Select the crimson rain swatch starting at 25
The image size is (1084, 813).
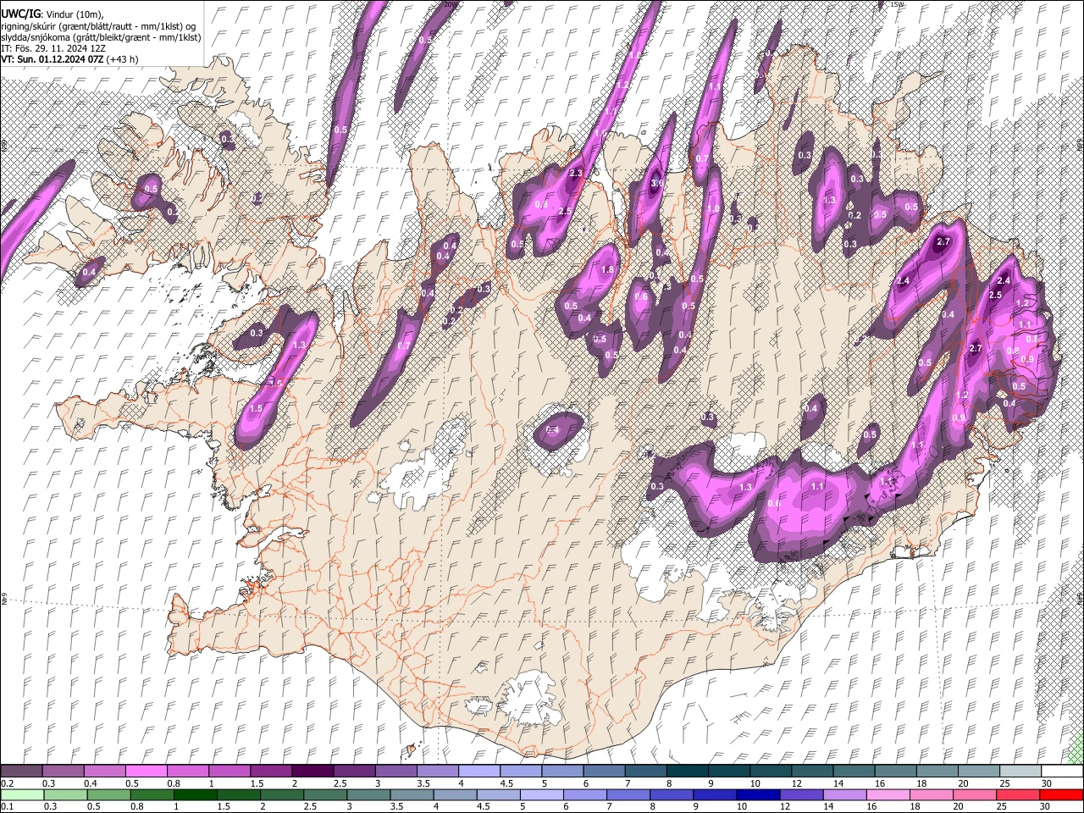pos(1017,794)
